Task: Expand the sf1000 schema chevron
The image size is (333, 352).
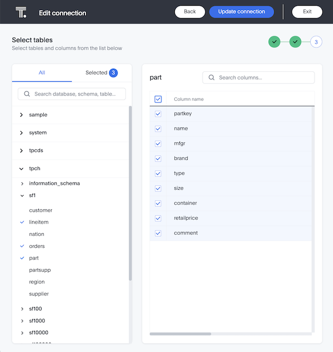Action: tap(22, 321)
